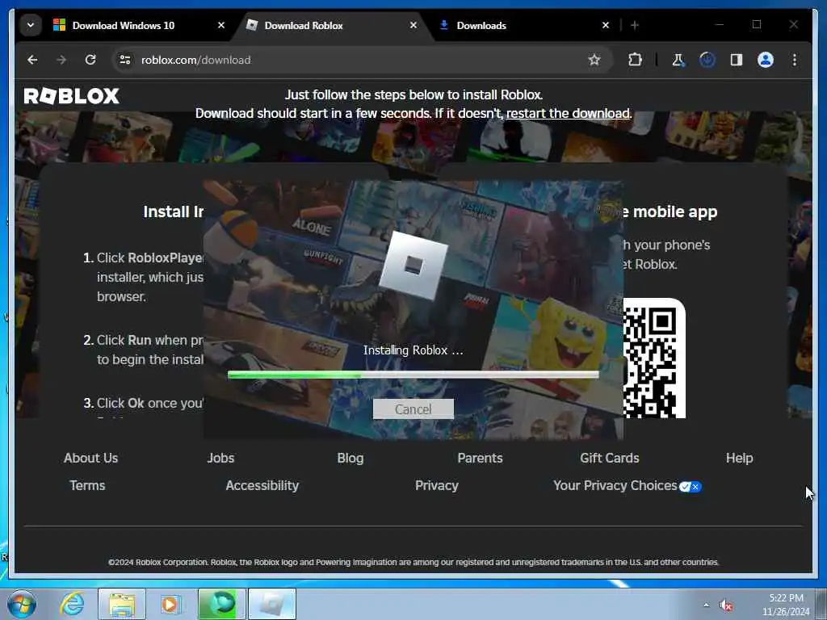Open the taskbar clock showing 5:22 PM
The image size is (827, 620).
coord(786,605)
